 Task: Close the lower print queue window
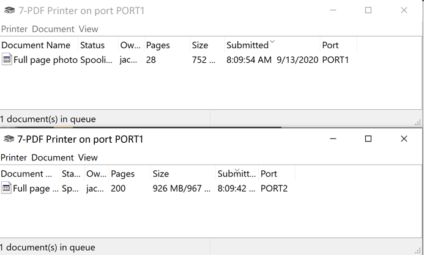click(404, 139)
